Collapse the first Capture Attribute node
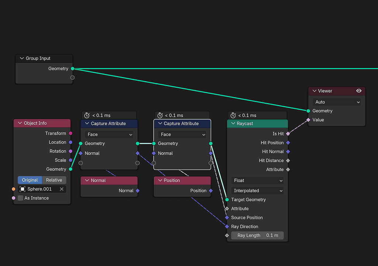 point(87,123)
